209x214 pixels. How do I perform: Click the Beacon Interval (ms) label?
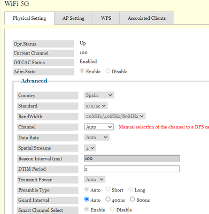tap(48, 158)
